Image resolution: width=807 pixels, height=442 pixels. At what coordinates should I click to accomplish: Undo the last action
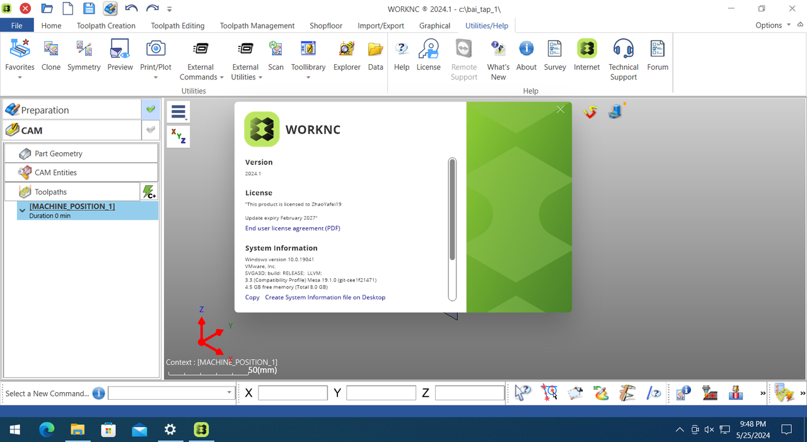131,9
